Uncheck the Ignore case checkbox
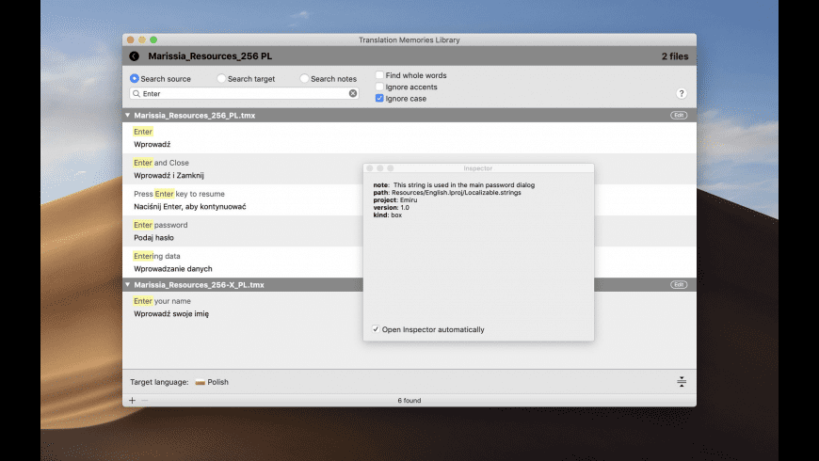 (x=379, y=98)
